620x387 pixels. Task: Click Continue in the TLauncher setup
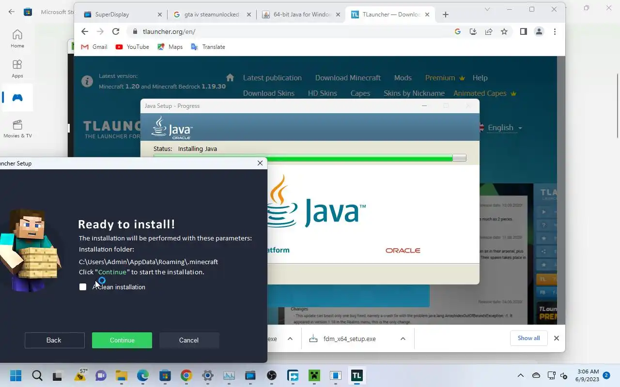(x=122, y=340)
